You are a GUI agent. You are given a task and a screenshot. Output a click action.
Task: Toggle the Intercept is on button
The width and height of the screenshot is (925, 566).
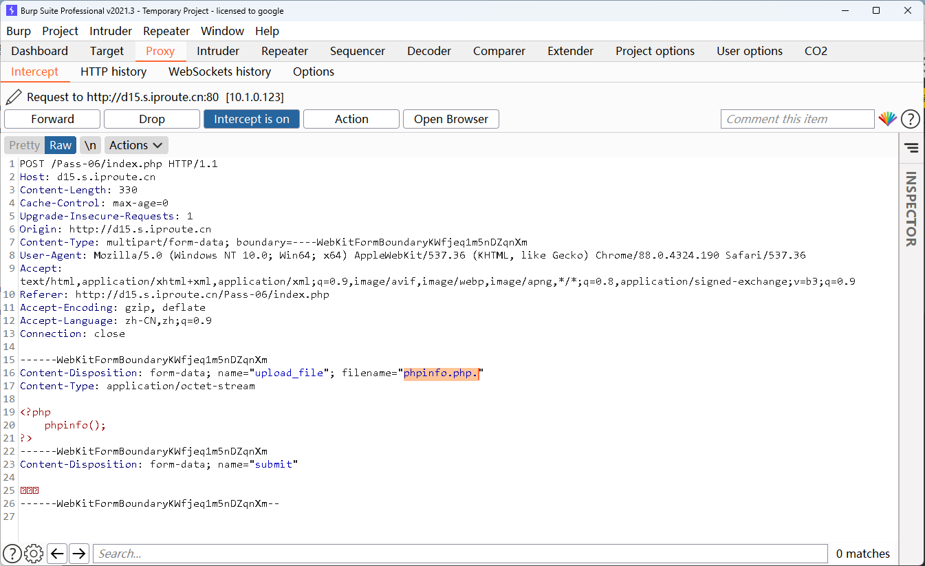pos(251,119)
